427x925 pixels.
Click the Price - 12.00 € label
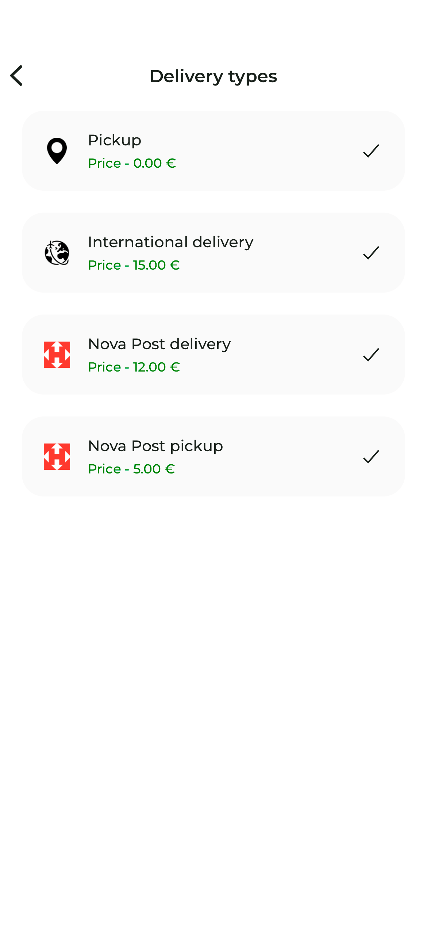(134, 367)
